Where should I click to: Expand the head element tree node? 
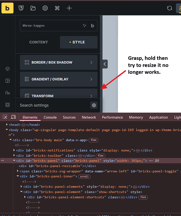point(7,124)
